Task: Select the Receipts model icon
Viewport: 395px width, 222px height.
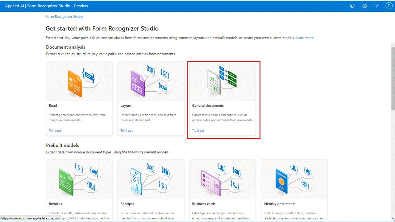Action: (151, 179)
